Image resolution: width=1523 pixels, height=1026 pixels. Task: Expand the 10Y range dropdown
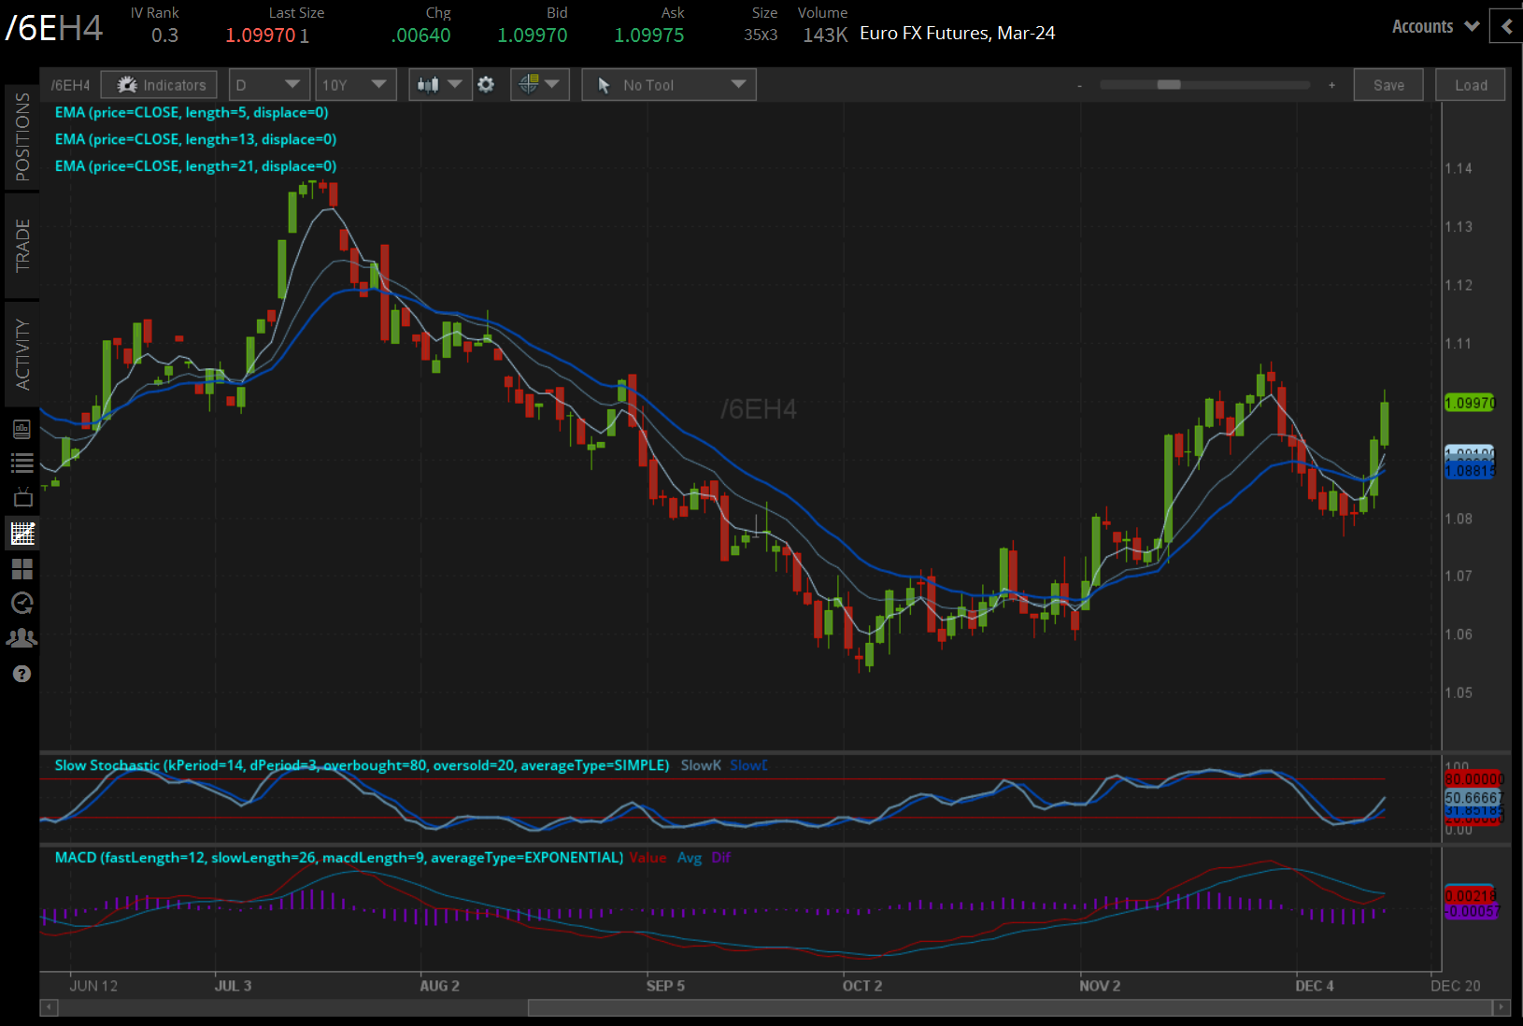coord(355,84)
